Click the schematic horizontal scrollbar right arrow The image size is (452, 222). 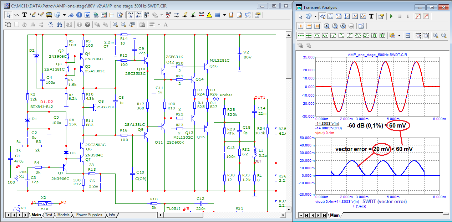(283, 215)
